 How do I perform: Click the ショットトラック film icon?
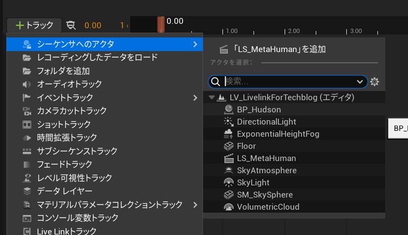(27, 125)
